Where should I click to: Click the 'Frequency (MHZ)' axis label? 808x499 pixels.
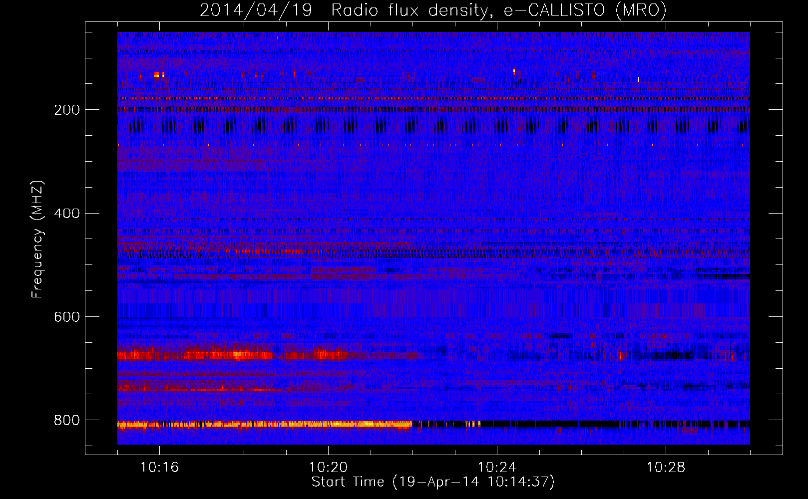coord(37,239)
